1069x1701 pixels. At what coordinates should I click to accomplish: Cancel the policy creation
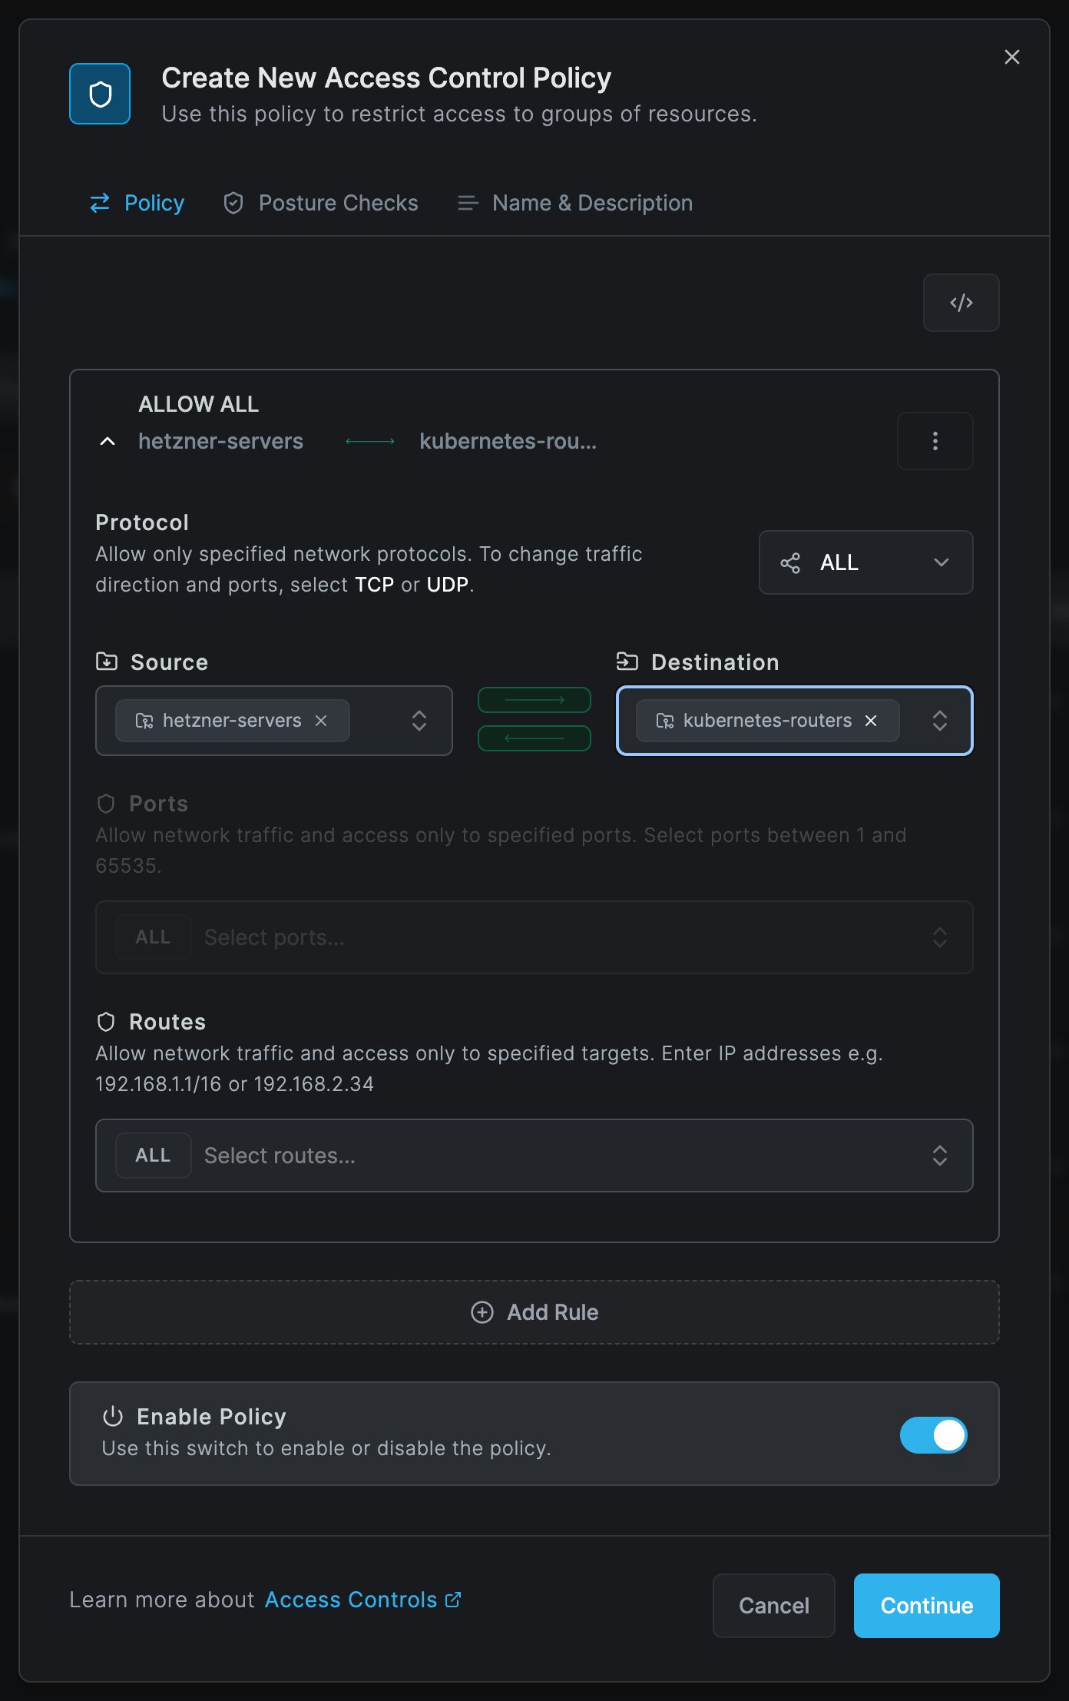[774, 1606]
